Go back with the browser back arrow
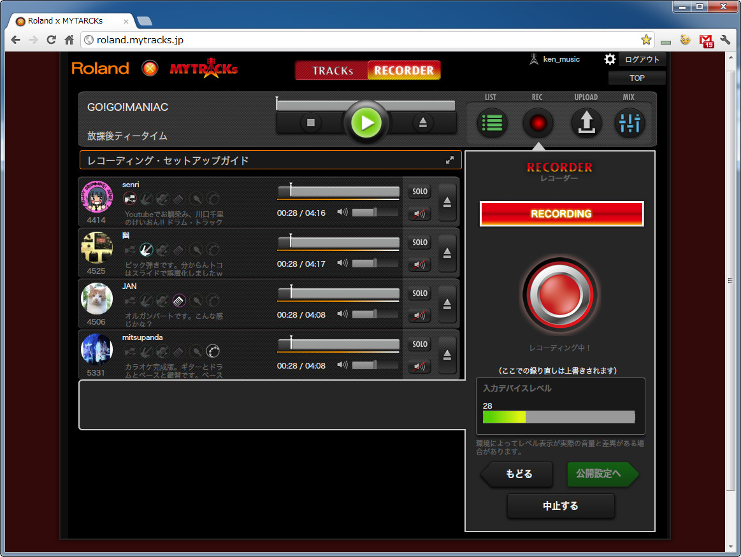The height and width of the screenshot is (557, 741). click(x=15, y=40)
